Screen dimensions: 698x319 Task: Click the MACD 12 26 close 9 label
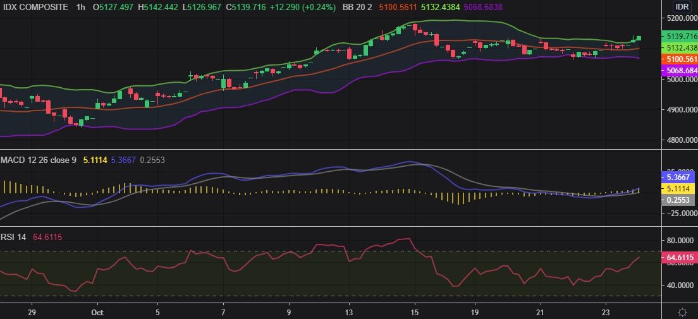(39, 160)
